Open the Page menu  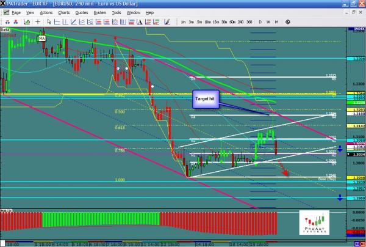pyautogui.click(x=15, y=12)
